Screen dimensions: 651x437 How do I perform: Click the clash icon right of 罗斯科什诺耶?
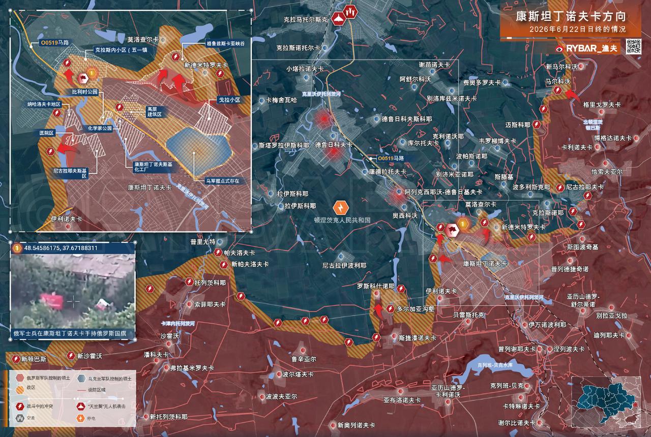pos(402,289)
